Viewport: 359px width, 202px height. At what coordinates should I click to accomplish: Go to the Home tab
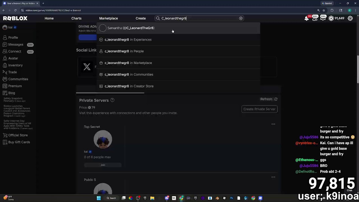49,18
